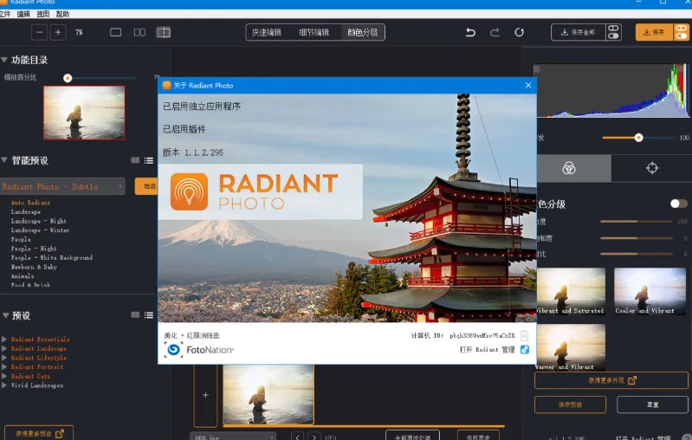Image resolution: width=692 pixels, height=440 pixels.
Task: Switch 预设 section to list view
Action: pyautogui.click(x=149, y=315)
